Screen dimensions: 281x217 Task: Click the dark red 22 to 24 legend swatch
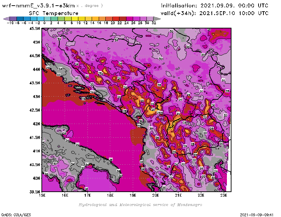coord(123,19)
